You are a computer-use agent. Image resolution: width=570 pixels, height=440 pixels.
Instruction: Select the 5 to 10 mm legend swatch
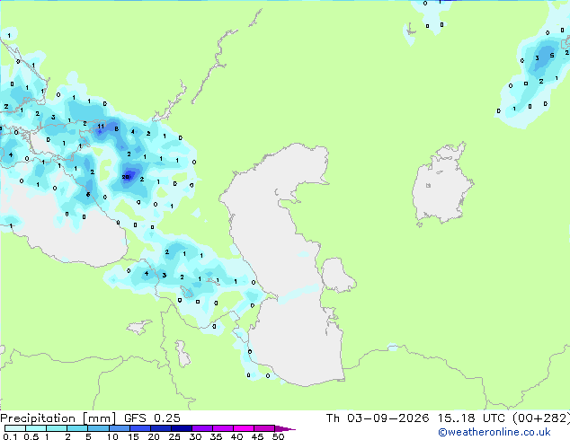click(x=98, y=428)
